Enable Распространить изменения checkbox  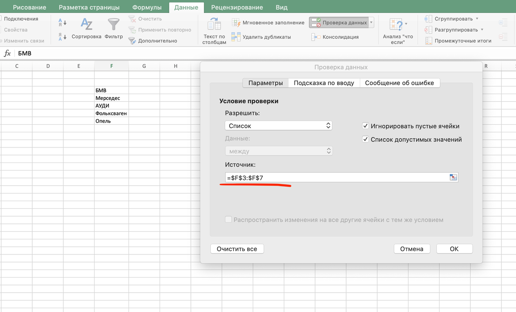point(228,219)
